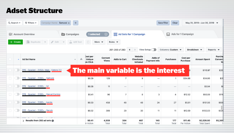Clear the 1 selected campaign badge
Image resolution: width=234 pixels, height=133 pixels.
(x=106, y=34)
